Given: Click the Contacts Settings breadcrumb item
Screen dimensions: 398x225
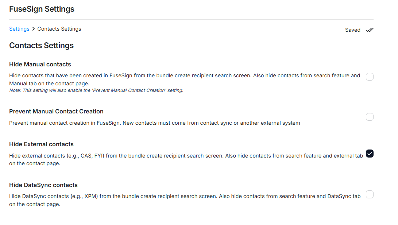Looking at the screenshot, I should tap(59, 29).
